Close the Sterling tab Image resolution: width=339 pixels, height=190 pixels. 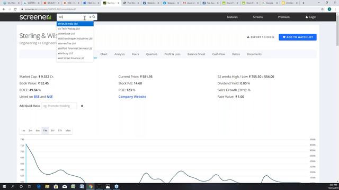118,3
